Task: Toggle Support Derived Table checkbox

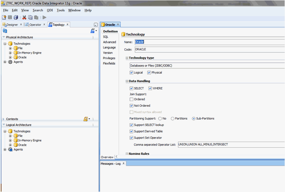Action: click(131, 131)
